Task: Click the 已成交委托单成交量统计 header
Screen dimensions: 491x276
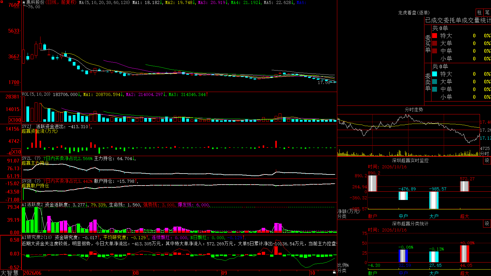Action: tap(458, 20)
